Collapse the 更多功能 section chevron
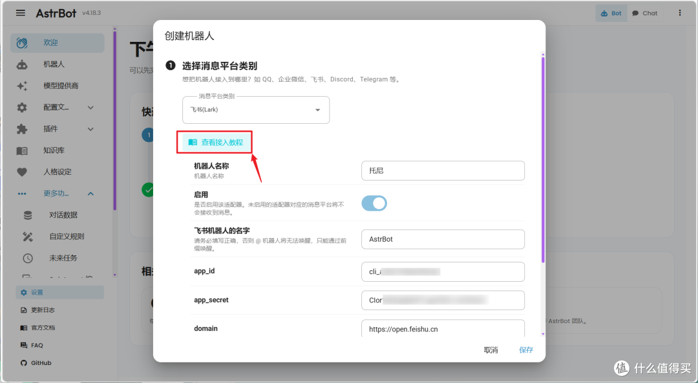Screen dimensions: 698x383 (91, 193)
